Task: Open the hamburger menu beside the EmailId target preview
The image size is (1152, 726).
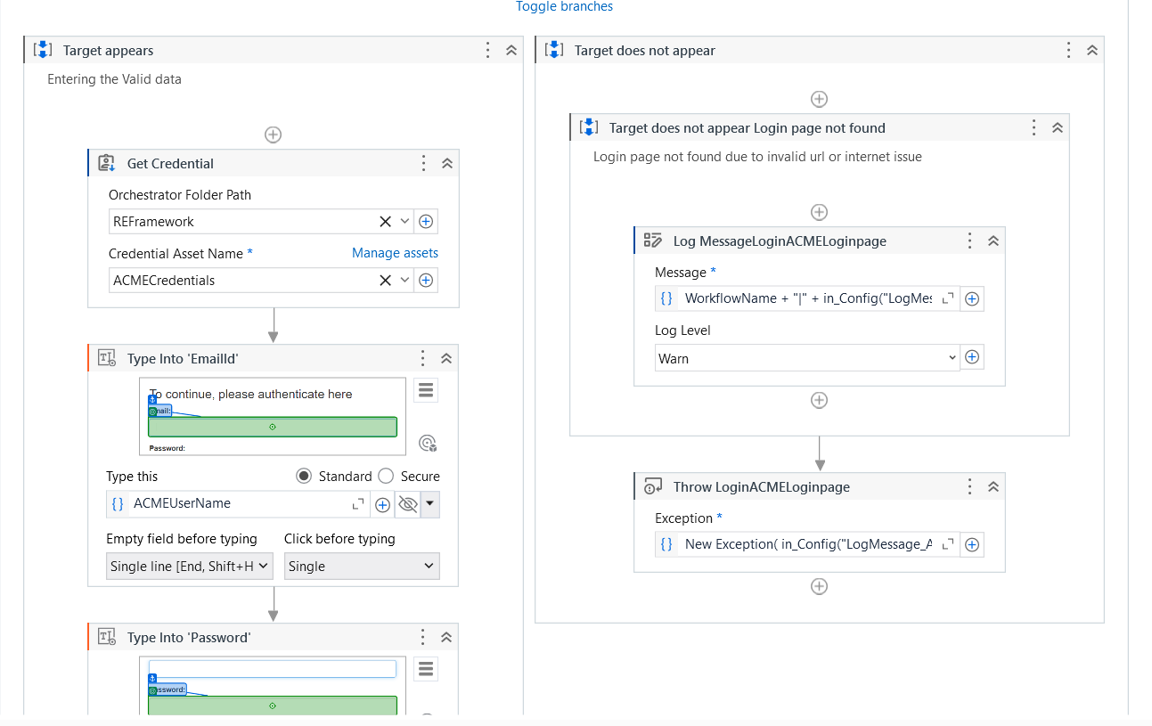Action: pos(425,390)
